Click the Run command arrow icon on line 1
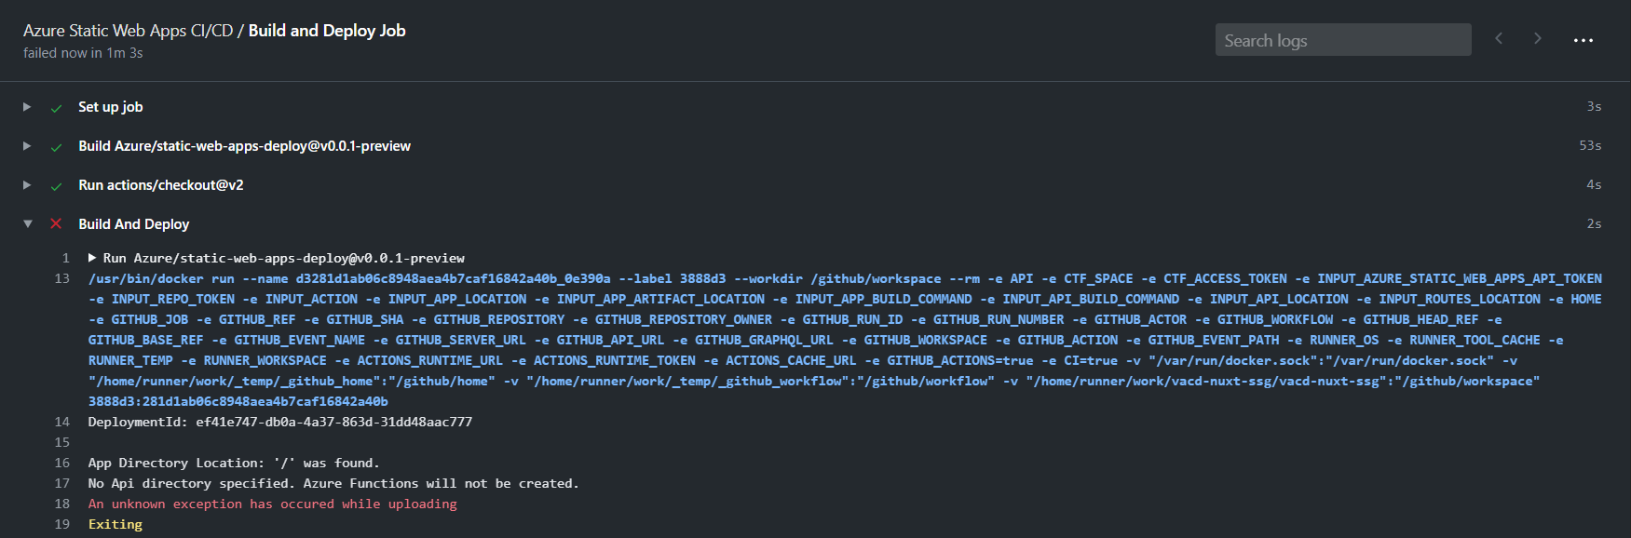Screen dimensions: 1631x538 pyautogui.click(x=91, y=258)
